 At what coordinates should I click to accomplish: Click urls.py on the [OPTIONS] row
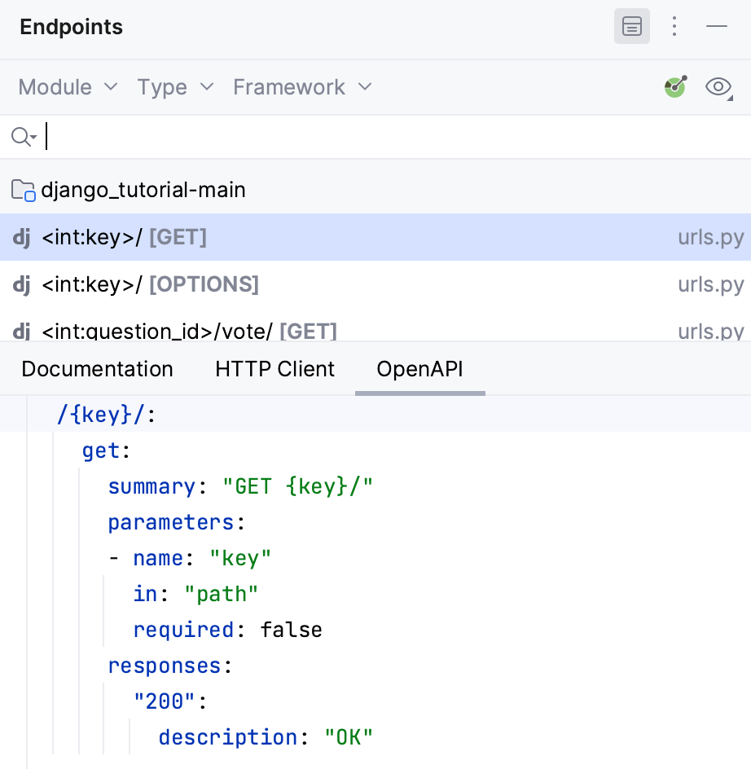[711, 284]
